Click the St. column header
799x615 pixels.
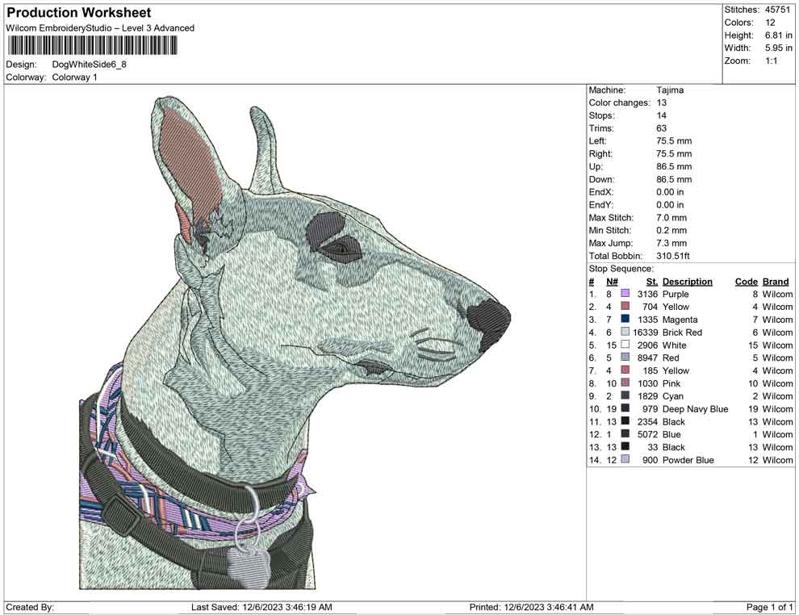(651, 281)
